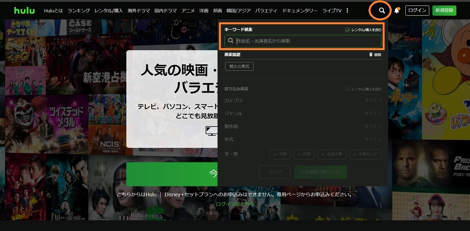
Task: Click the green 新規登録 button
Action: [444, 11]
